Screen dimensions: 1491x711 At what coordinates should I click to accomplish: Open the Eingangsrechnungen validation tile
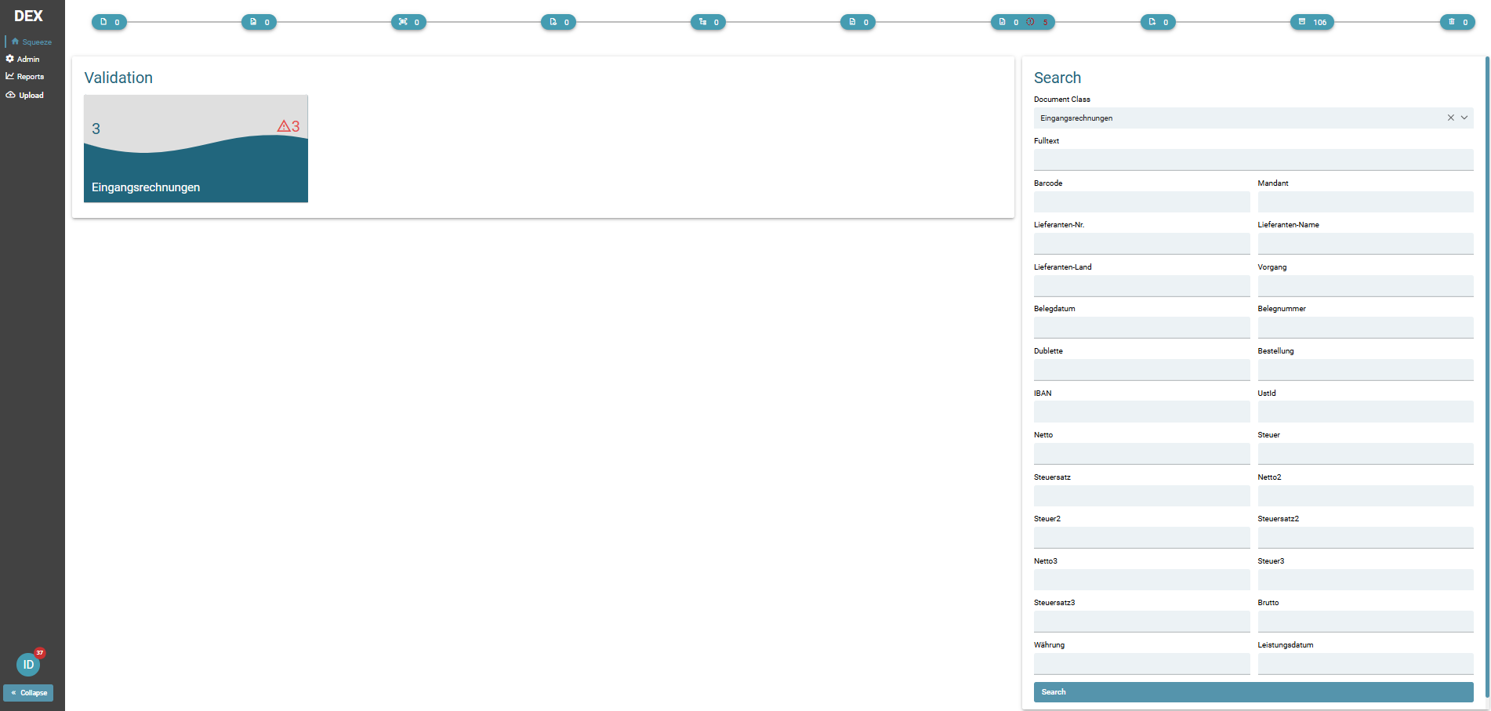195,149
